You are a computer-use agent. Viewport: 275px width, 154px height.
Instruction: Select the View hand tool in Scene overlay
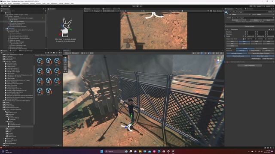click(65, 58)
